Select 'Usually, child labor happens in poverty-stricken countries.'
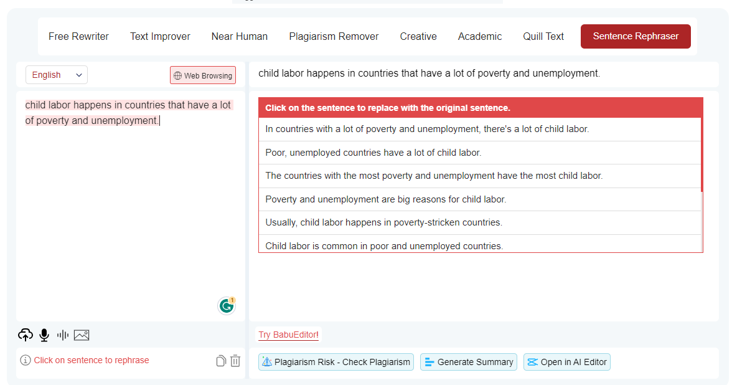The image size is (732, 385). click(x=480, y=223)
